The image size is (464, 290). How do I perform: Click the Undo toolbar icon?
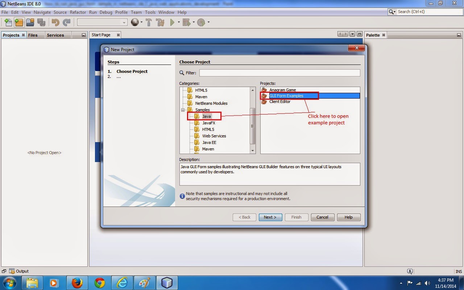[54, 22]
